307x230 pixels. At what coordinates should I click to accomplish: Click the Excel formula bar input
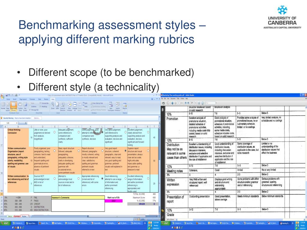pyautogui.click(x=93, y=123)
